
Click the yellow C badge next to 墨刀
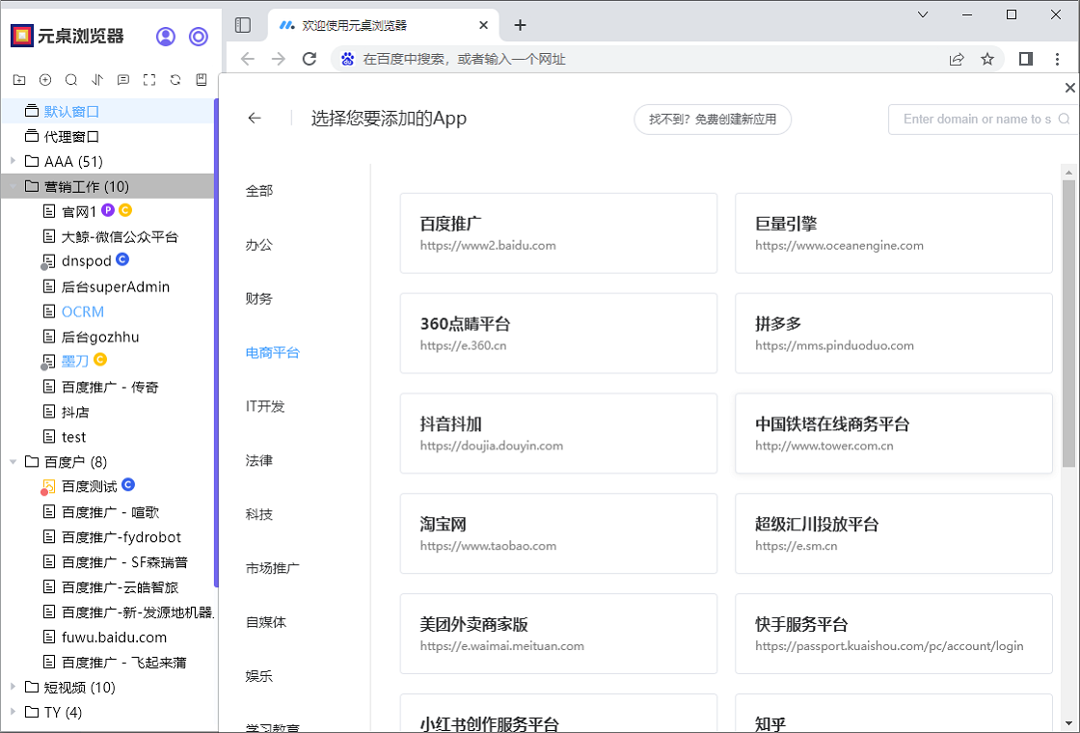point(100,360)
